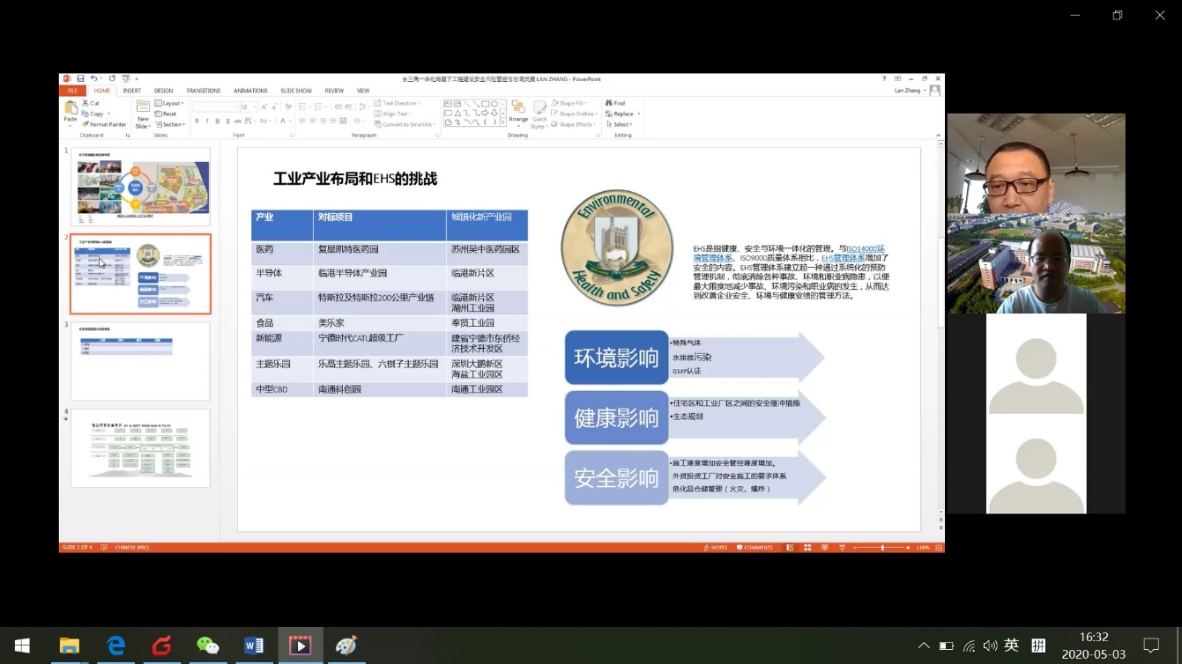This screenshot has width=1182, height=664.
Task: Toggle strikethrough formatting
Action: click(227, 121)
